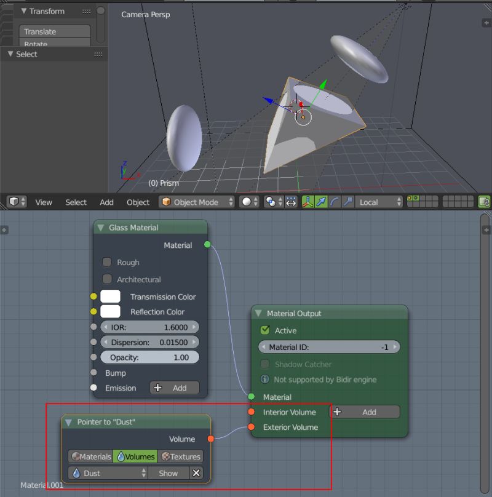Click the IOR value field in Glass Material
The image size is (492, 497).
coord(149,327)
